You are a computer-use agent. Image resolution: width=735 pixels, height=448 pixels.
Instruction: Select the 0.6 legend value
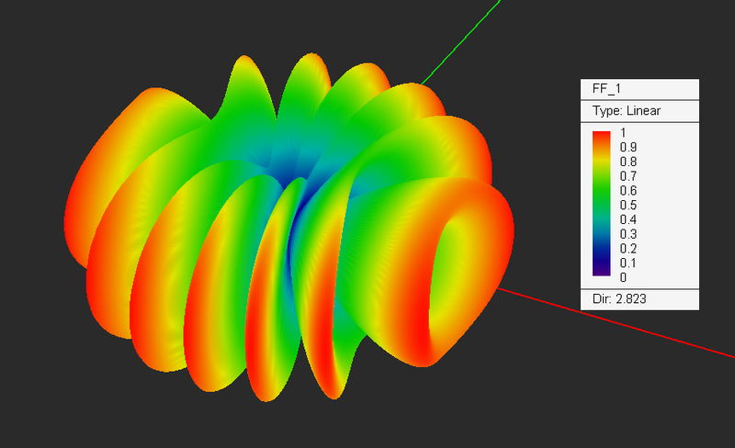click(628, 191)
